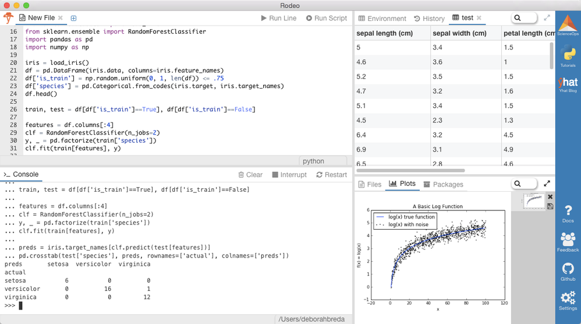This screenshot has width=581, height=324.
Task: Click the petal length column header
Action: (529, 33)
